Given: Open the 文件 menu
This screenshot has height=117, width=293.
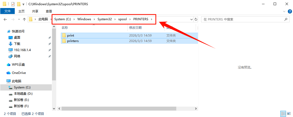Looking at the screenshot, I should tap(8, 11).
